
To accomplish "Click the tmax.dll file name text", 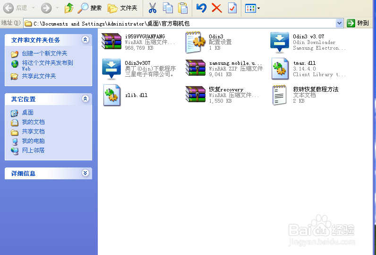I will click(x=304, y=63).
